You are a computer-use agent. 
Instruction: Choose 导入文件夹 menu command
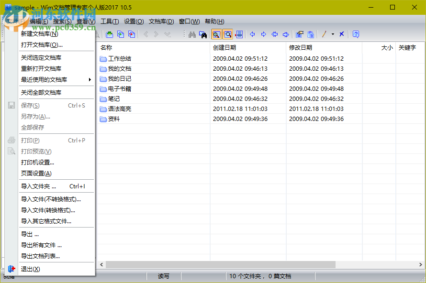coord(38,187)
